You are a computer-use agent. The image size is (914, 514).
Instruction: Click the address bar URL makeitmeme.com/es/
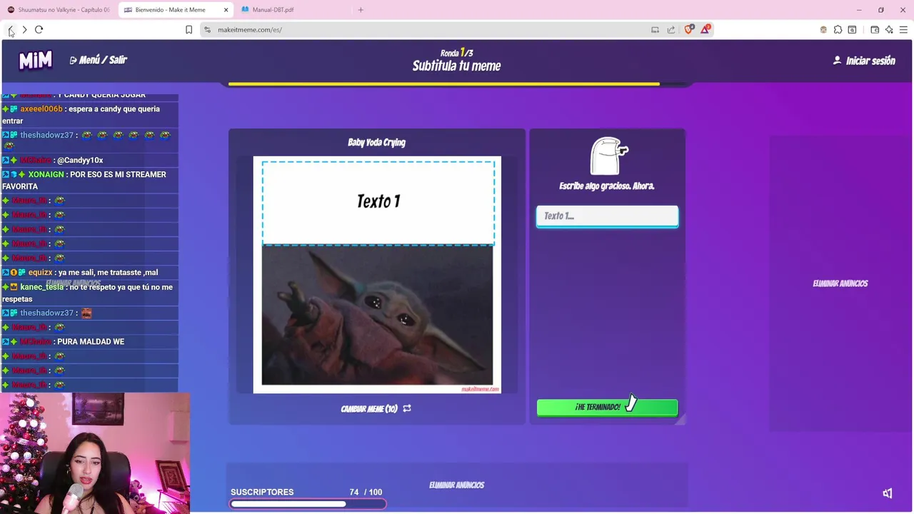pyautogui.click(x=250, y=29)
